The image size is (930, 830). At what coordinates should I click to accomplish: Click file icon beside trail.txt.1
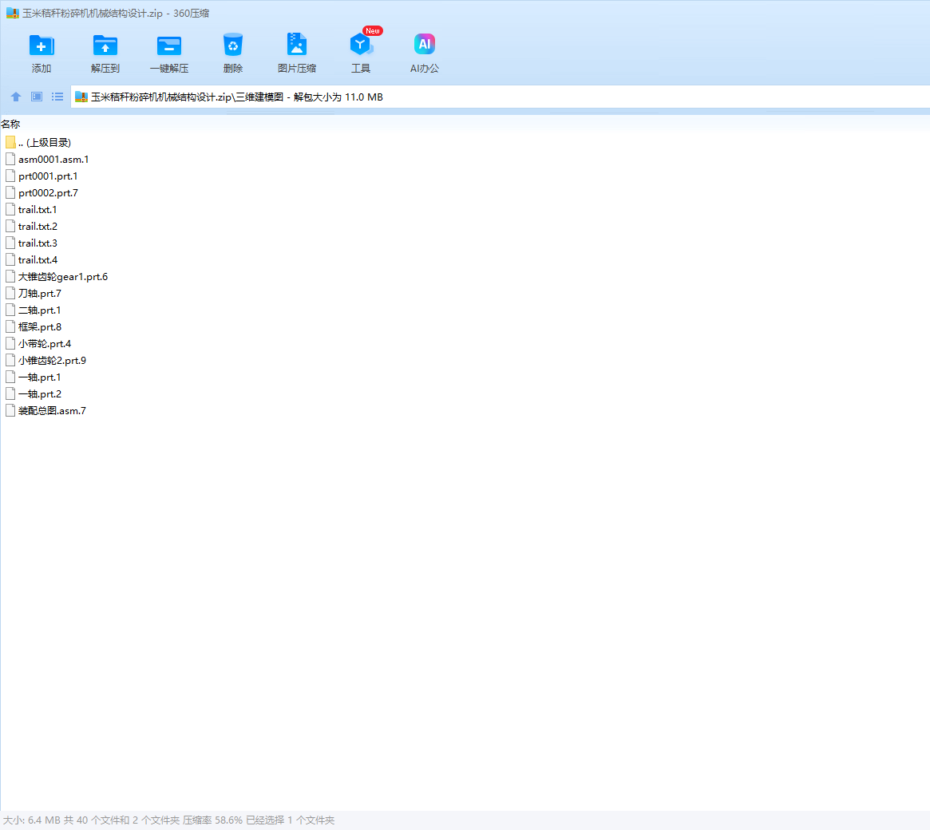pos(10,209)
